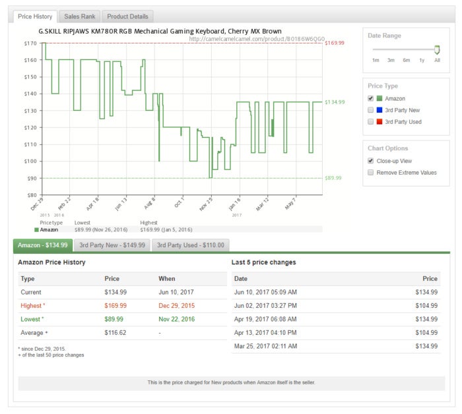462x414 pixels.
Task: Set date range to 3m
Action: click(391, 60)
